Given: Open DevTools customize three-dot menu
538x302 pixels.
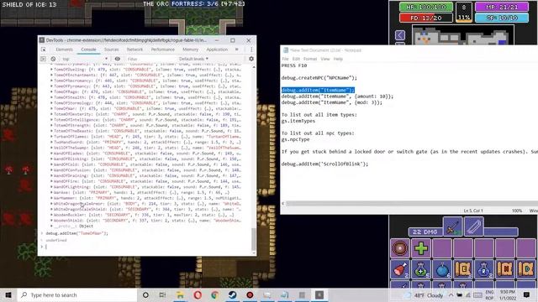Looking at the screenshot, I should 251,49.
